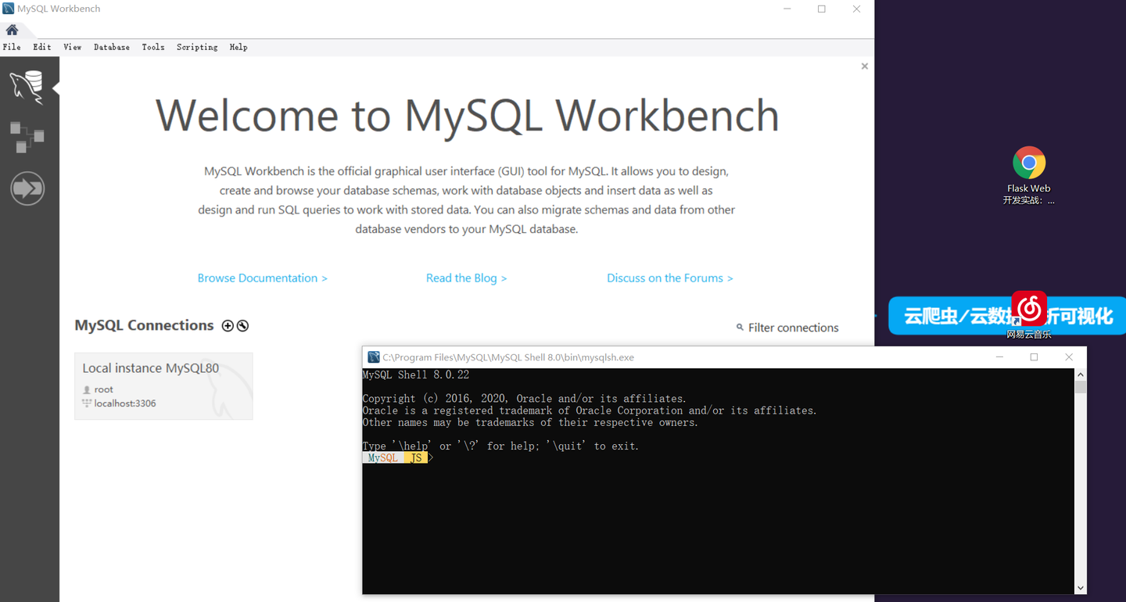
Task: Click the JS mode prompt in MySQL Shell
Action: point(415,457)
